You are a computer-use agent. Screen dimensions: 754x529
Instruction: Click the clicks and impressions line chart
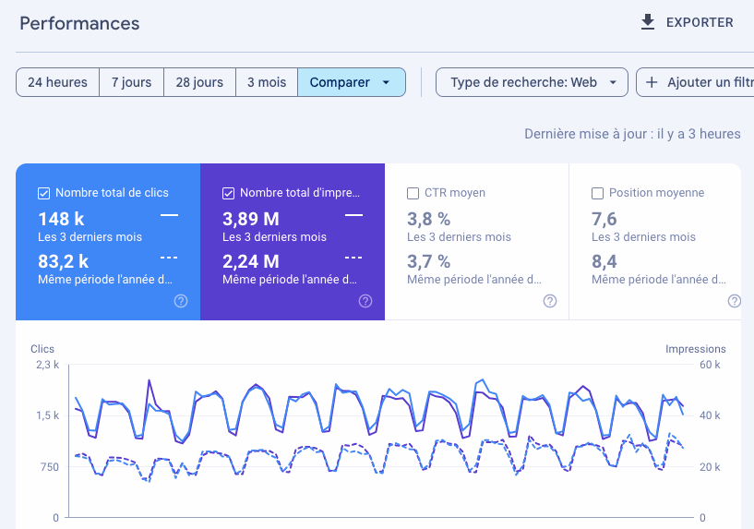click(378, 434)
